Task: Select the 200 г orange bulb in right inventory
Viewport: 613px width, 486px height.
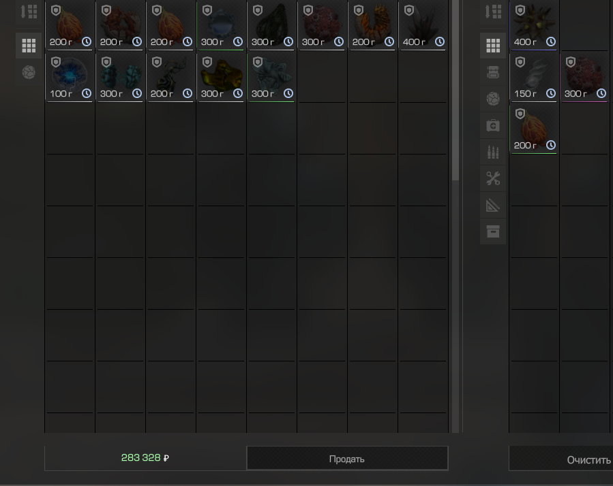Action: [x=534, y=129]
